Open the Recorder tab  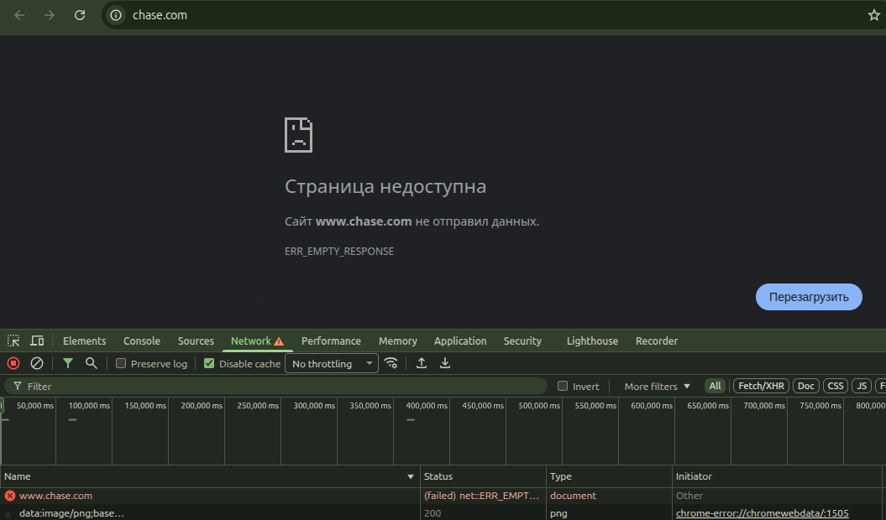pyautogui.click(x=657, y=341)
